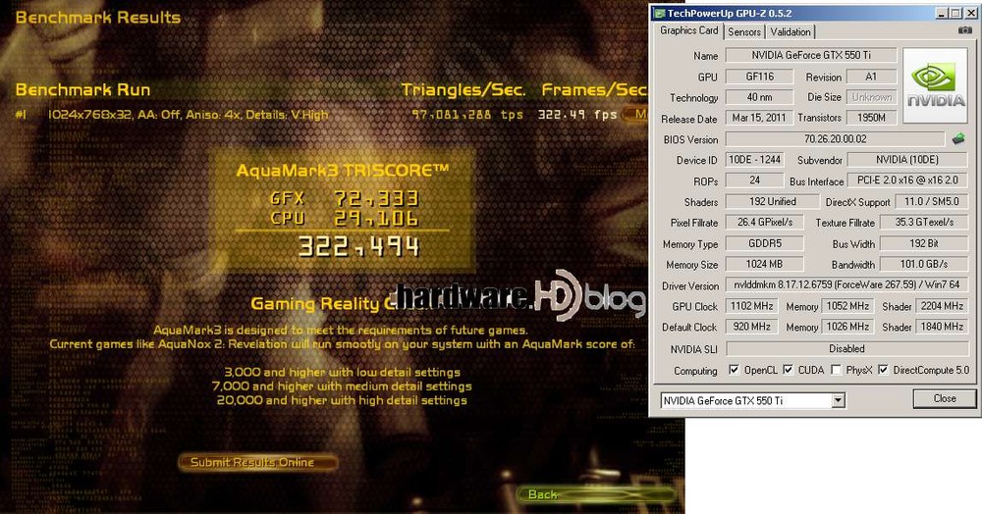Click the Subvendor value NVIDIA (10DE)

[907, 160]
